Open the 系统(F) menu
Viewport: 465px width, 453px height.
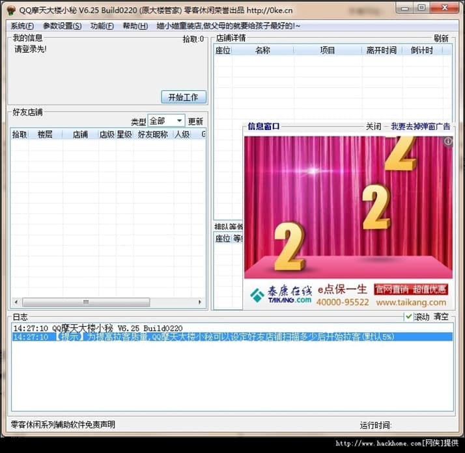(22, 26)
